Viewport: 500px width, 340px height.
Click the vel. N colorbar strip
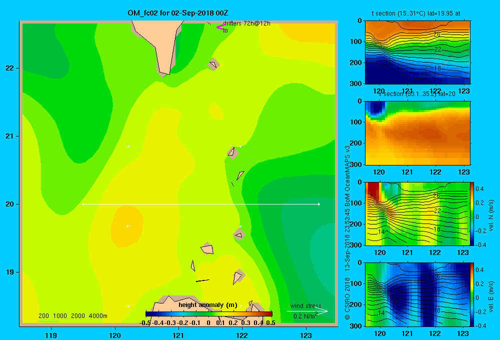472,213
